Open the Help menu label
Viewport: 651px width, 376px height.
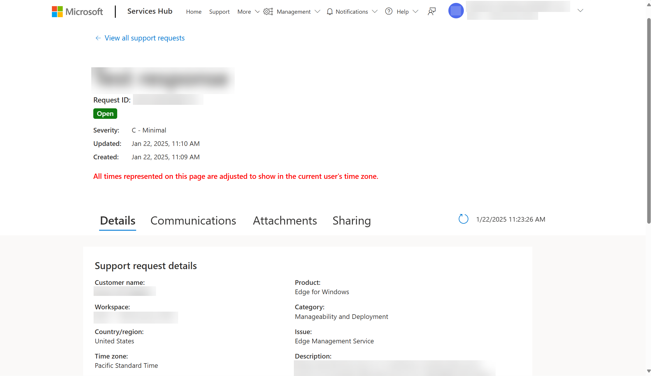[403, 12]
